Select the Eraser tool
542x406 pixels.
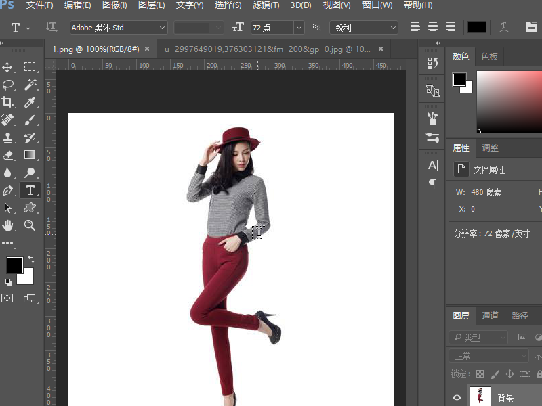click(7, 155)
